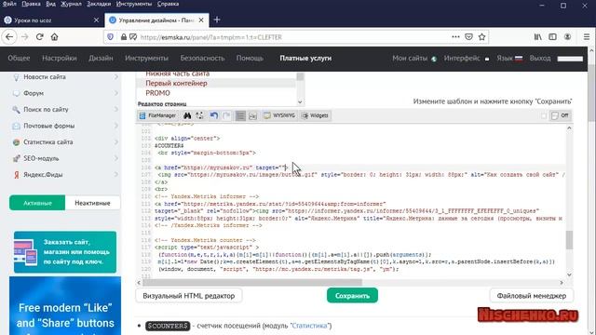This screenshot has height=335, width=596.
Task: Open page actions three-dots menu
Action: click(x=455, y=37)
